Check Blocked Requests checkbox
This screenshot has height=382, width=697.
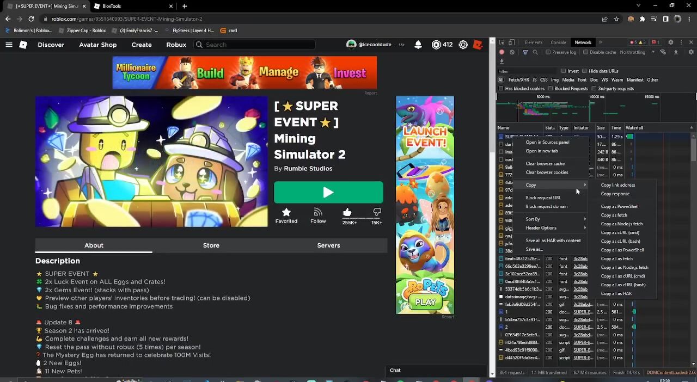(551, 88)
